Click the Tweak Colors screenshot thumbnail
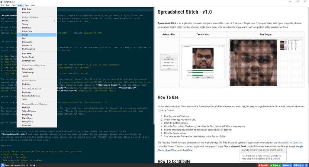The height and width of the screenshot is (167, 309). 203,62
